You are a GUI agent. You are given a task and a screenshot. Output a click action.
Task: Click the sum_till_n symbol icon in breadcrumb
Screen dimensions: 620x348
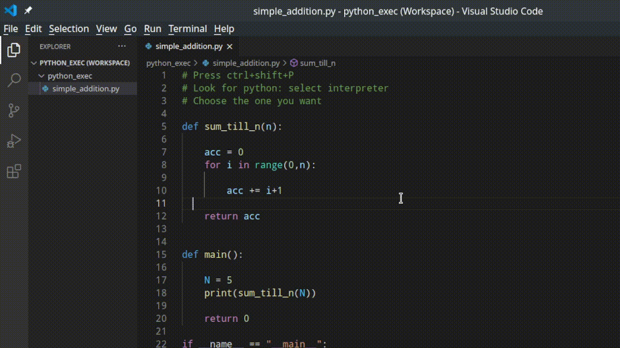pos(294,63)
